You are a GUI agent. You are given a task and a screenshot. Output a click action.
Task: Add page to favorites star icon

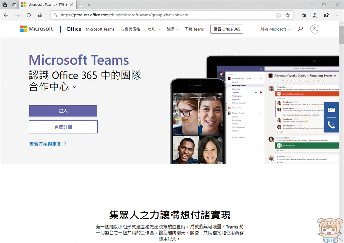pos(287,15)
